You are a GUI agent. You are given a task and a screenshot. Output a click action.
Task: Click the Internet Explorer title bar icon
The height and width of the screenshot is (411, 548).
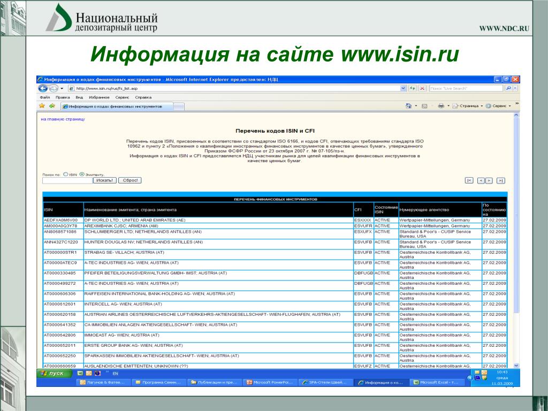coord(40,79)
